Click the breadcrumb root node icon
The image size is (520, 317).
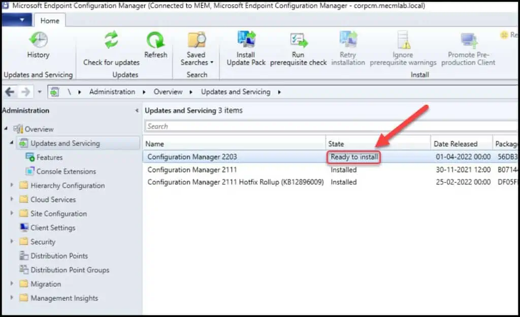[55, 92]
